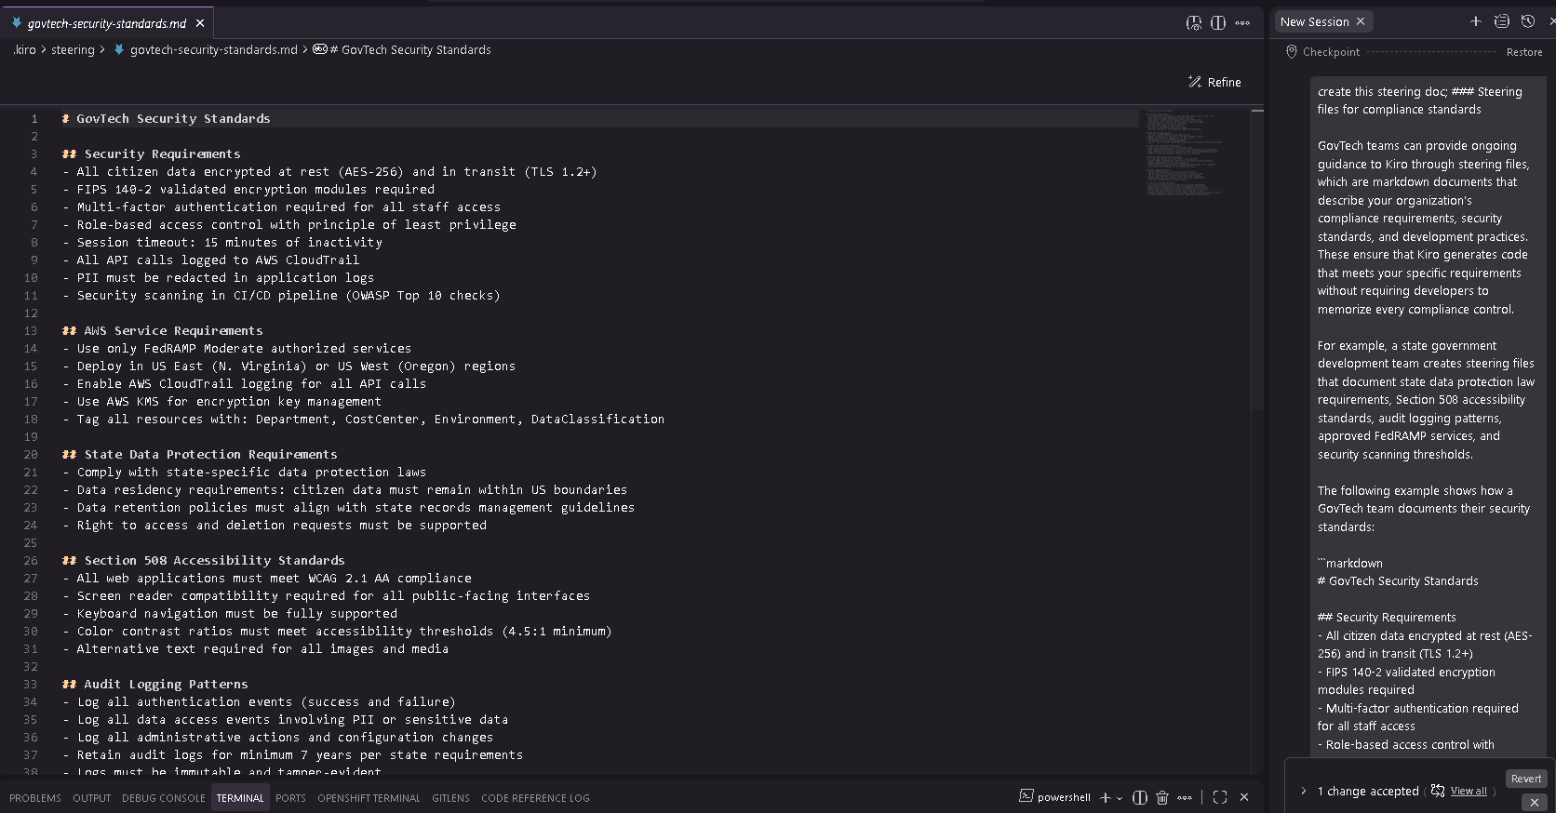Click the Refine magic wand button
This screenshot has height=813, width=1556.
coord(1214,82)
